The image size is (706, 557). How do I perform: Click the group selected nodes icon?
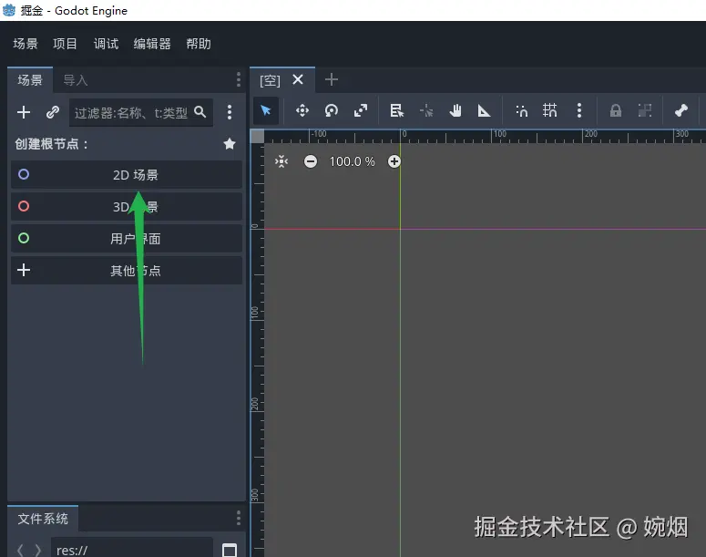tap(645, 110)
